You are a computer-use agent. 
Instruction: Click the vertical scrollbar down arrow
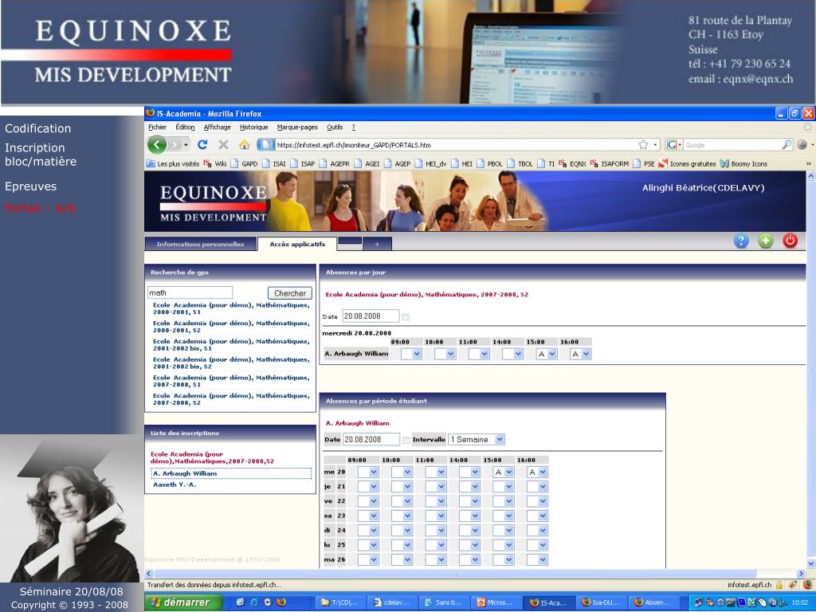(x=810, y=563)
